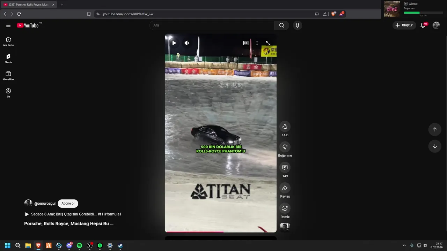Viewport: 447px width, 251px height.
Task: Open YouTube notifications bell
Action: click(x=423, y=25)
